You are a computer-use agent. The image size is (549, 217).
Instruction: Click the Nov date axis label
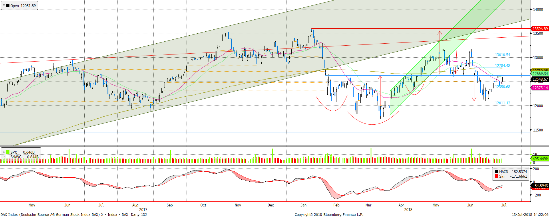pos(238,205)
